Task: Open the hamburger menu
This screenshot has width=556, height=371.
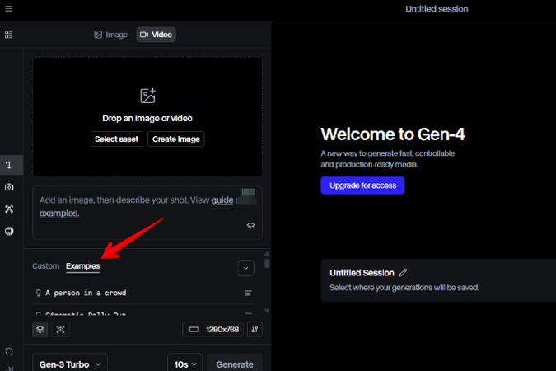Action: [8, 8]
